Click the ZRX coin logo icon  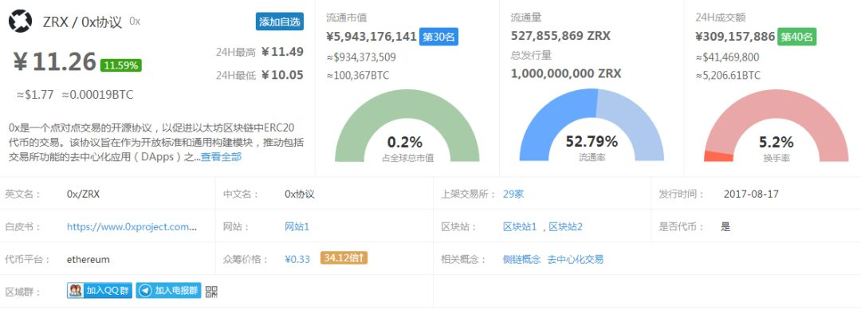coord(20,22)
